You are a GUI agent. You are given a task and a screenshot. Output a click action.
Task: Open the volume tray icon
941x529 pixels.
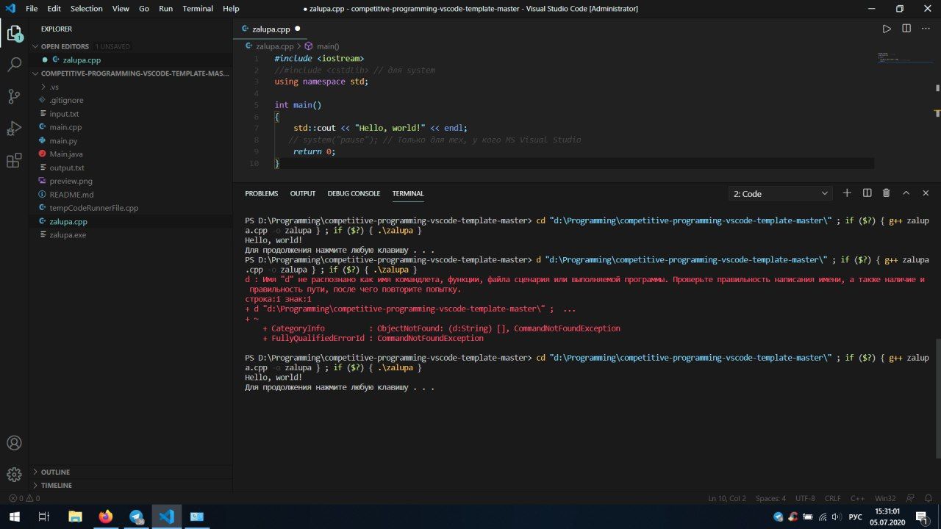(836, 517)
